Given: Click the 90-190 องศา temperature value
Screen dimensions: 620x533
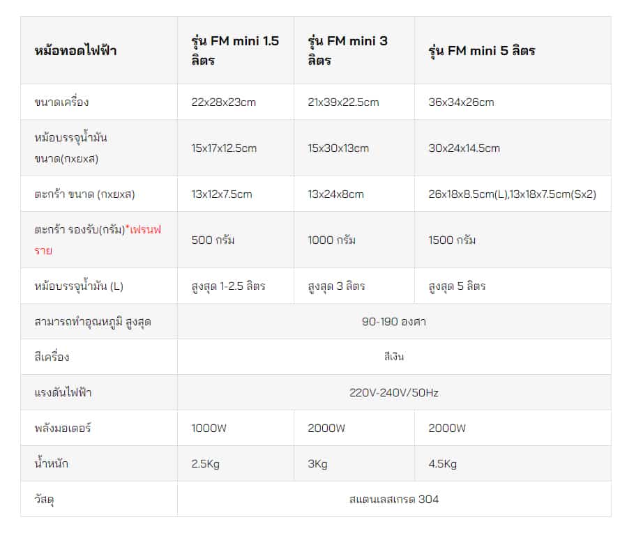Looking at the screenshot, I should pyautogui.click(x=394, y=322).
